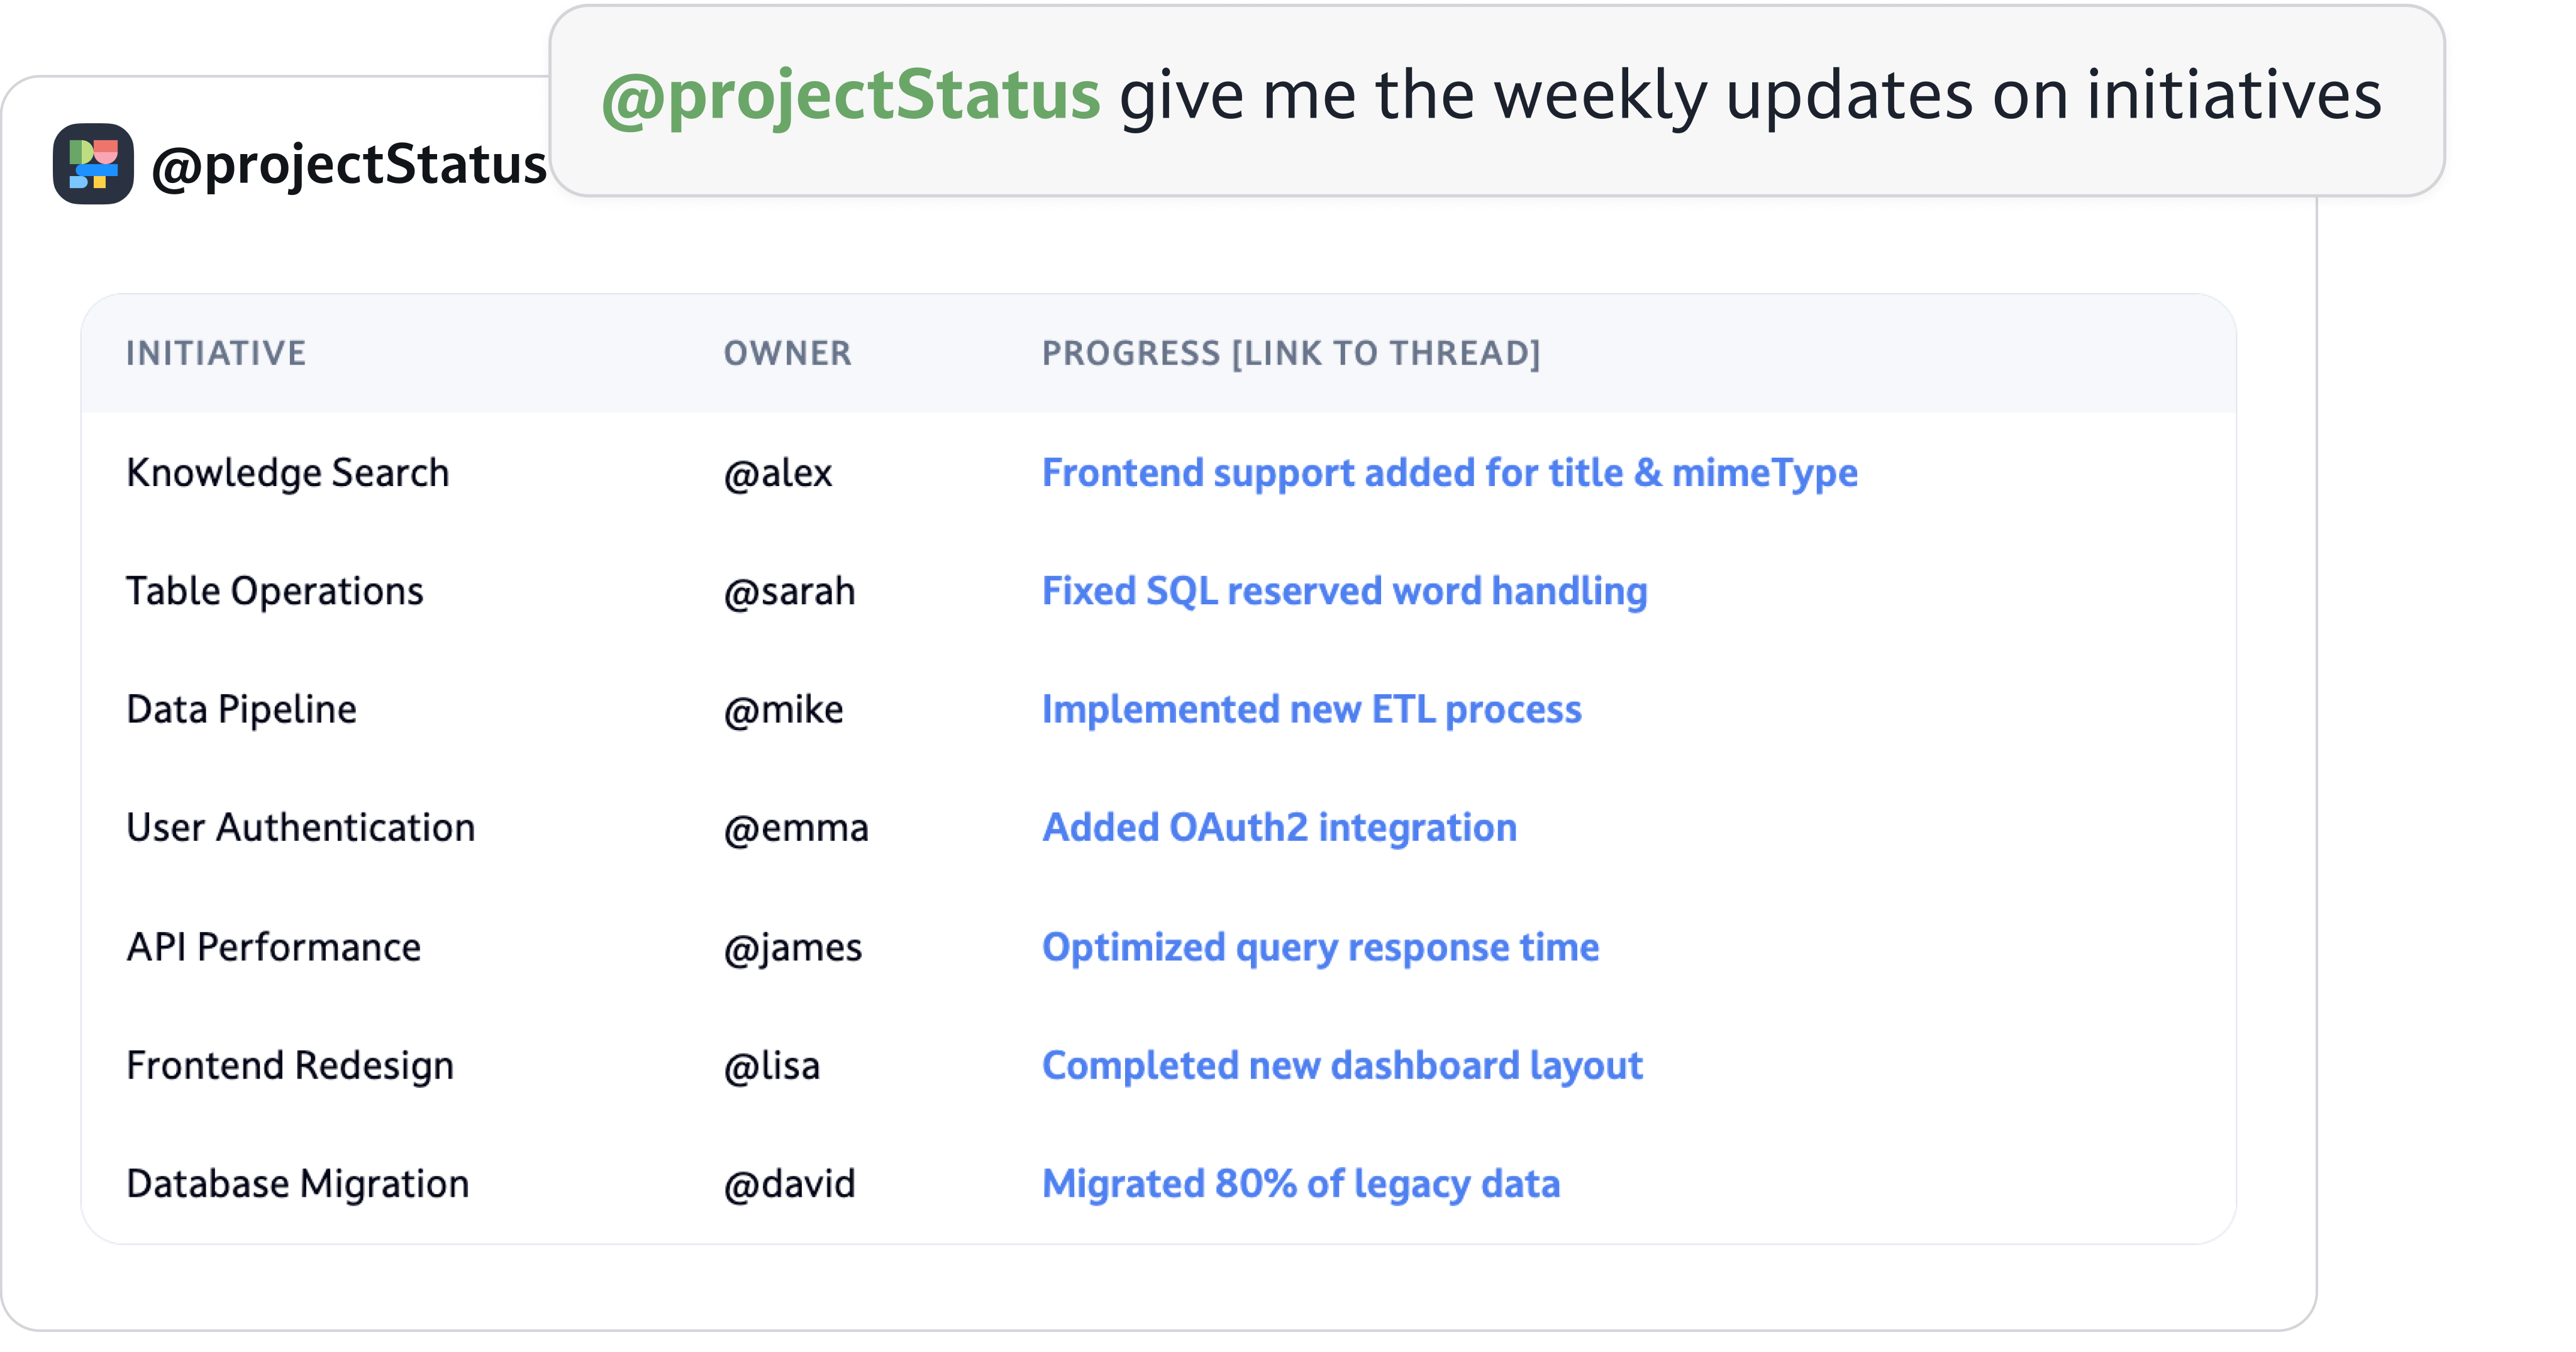Click the projectStatus app logo icon

pos(93,164)
